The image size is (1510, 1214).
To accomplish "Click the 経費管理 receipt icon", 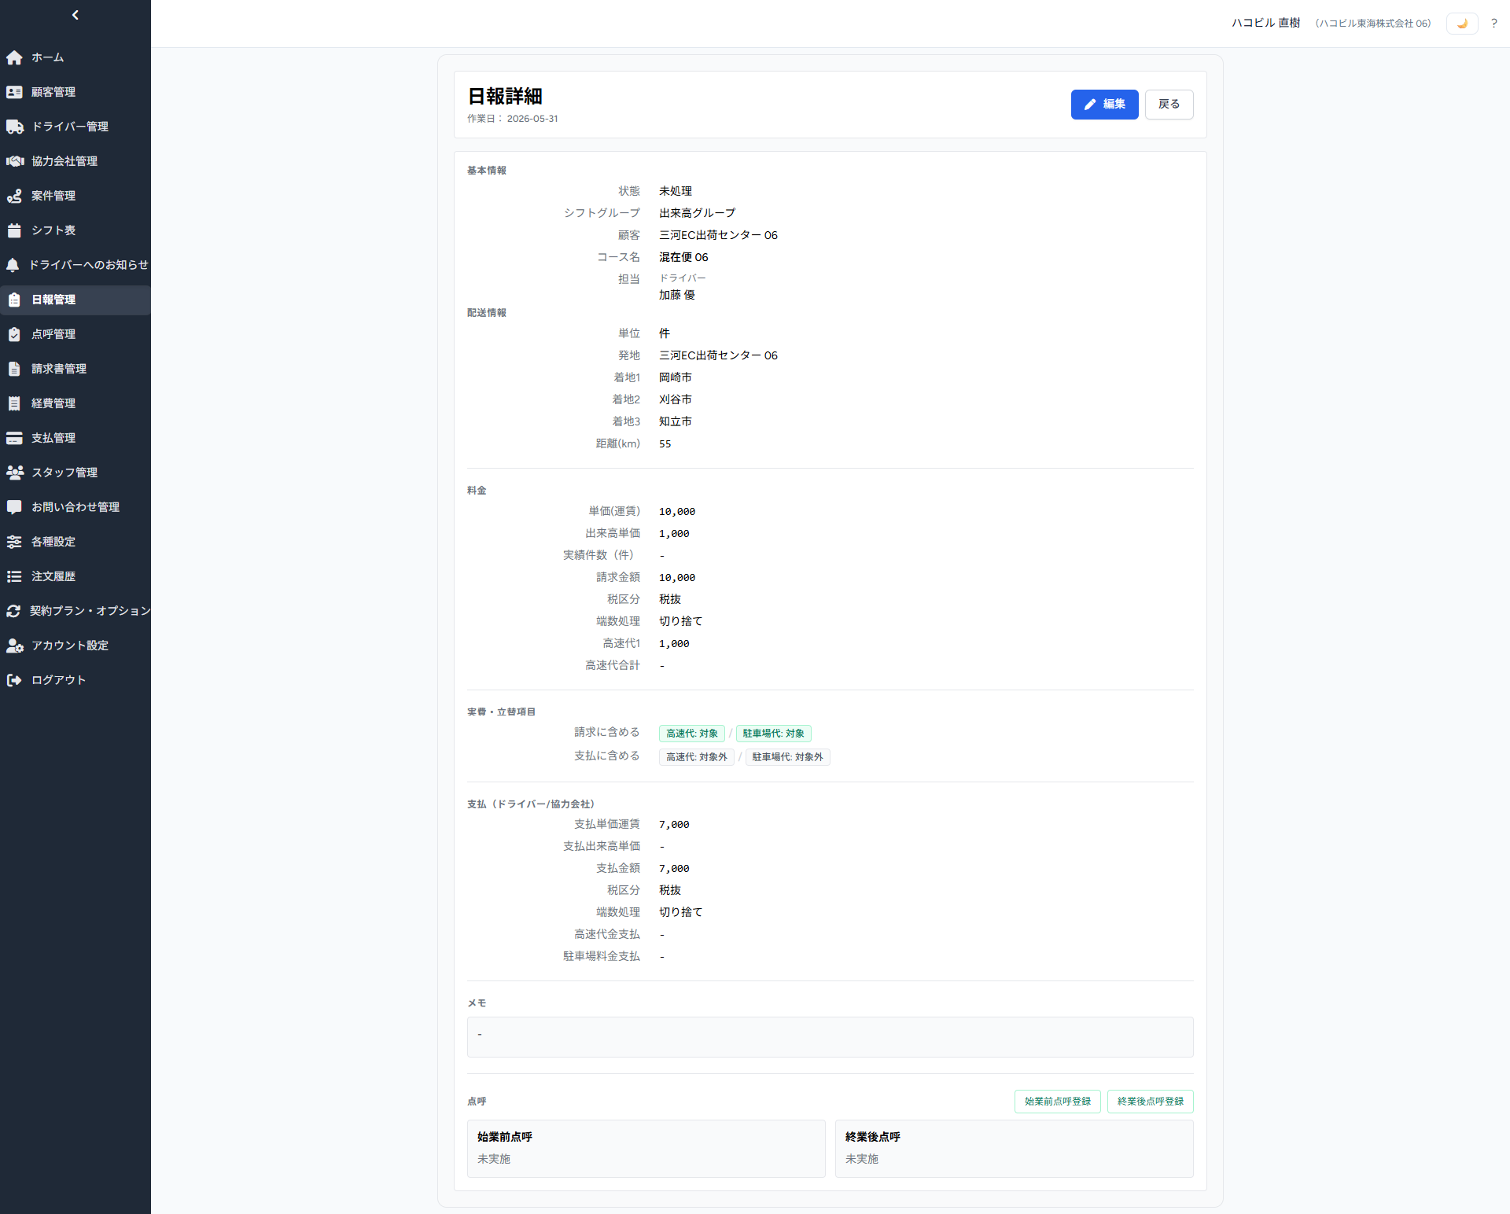I will (14, 403).
